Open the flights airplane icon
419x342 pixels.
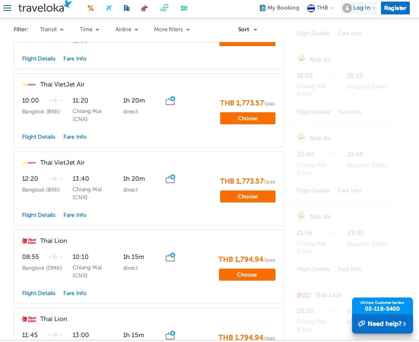(109, 8)
